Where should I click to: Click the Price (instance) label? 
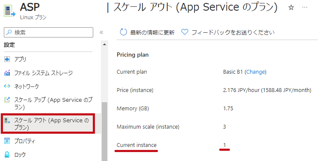(x=135, y=90)
